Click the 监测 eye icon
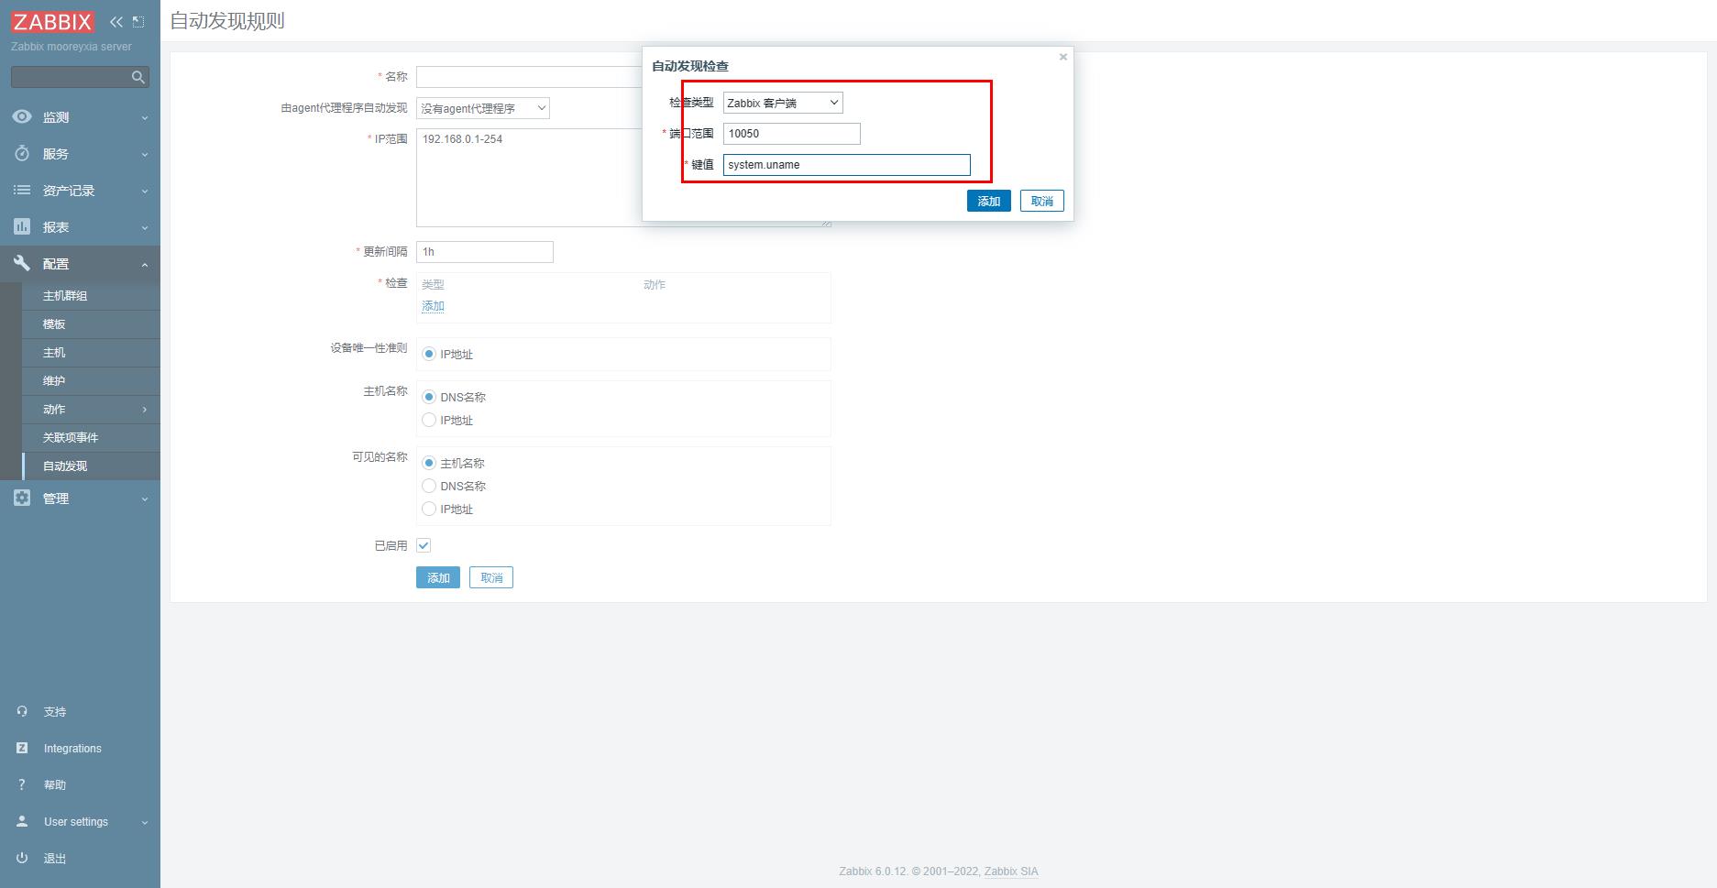 [22, 117]
